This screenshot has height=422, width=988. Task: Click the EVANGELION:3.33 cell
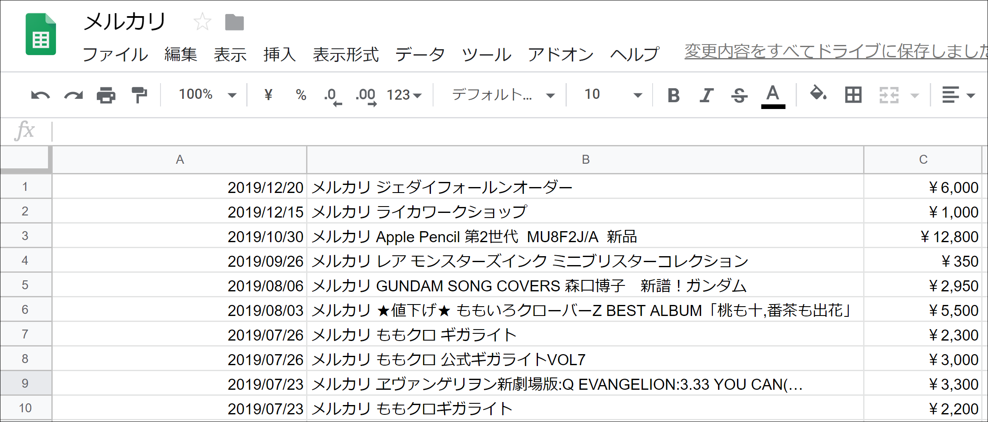(585, 384)
